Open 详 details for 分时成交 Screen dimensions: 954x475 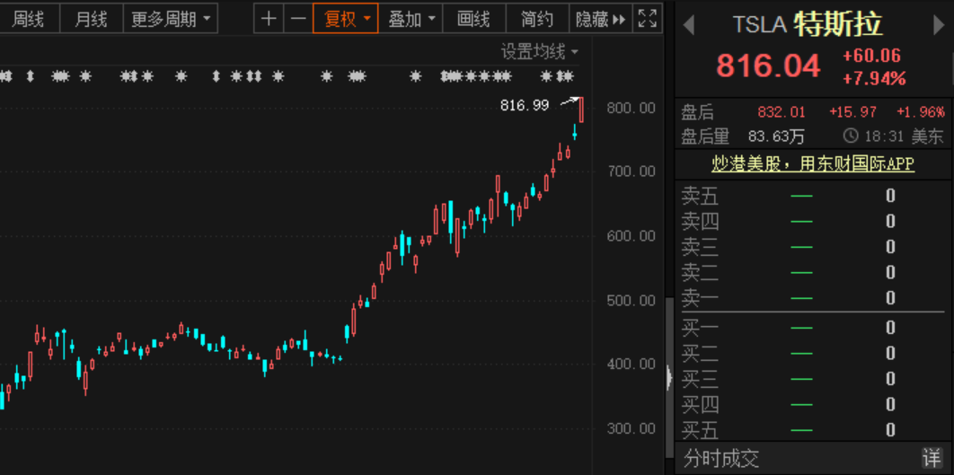pyautogui.click(x=931, y=458)
